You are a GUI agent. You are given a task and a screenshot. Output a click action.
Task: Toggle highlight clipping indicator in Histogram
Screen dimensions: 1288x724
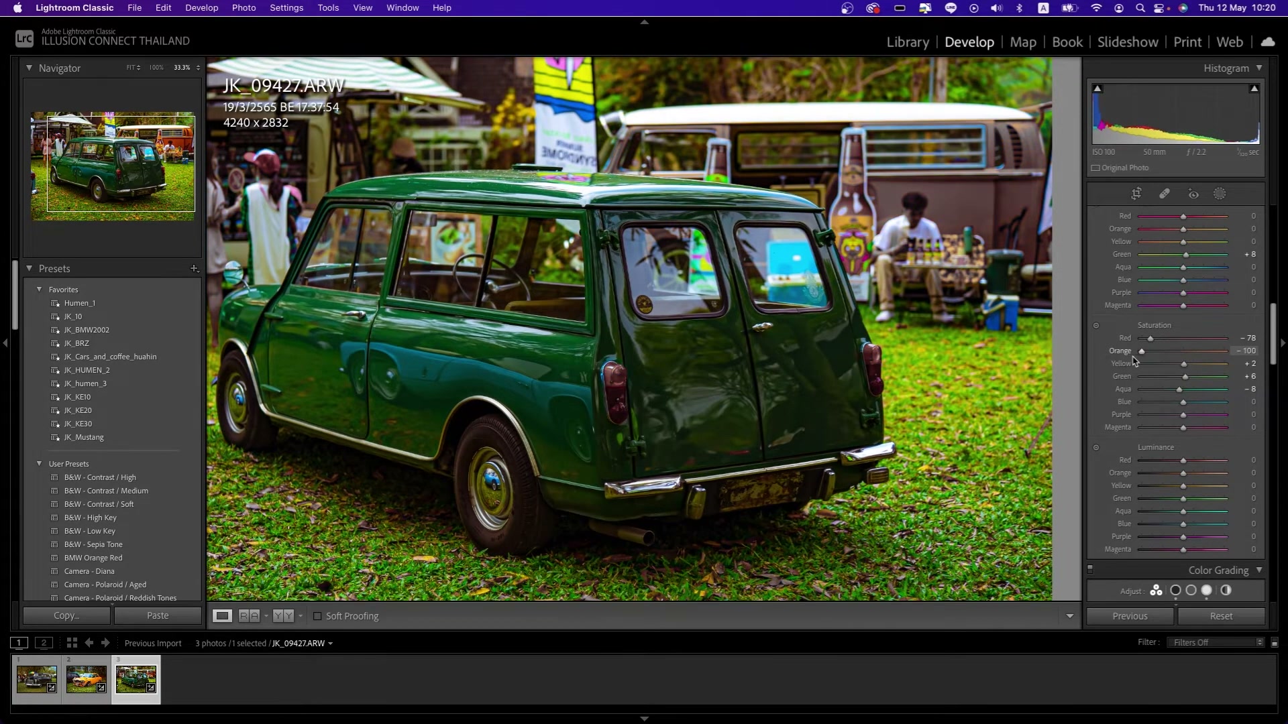click(x=1254, y=88)
